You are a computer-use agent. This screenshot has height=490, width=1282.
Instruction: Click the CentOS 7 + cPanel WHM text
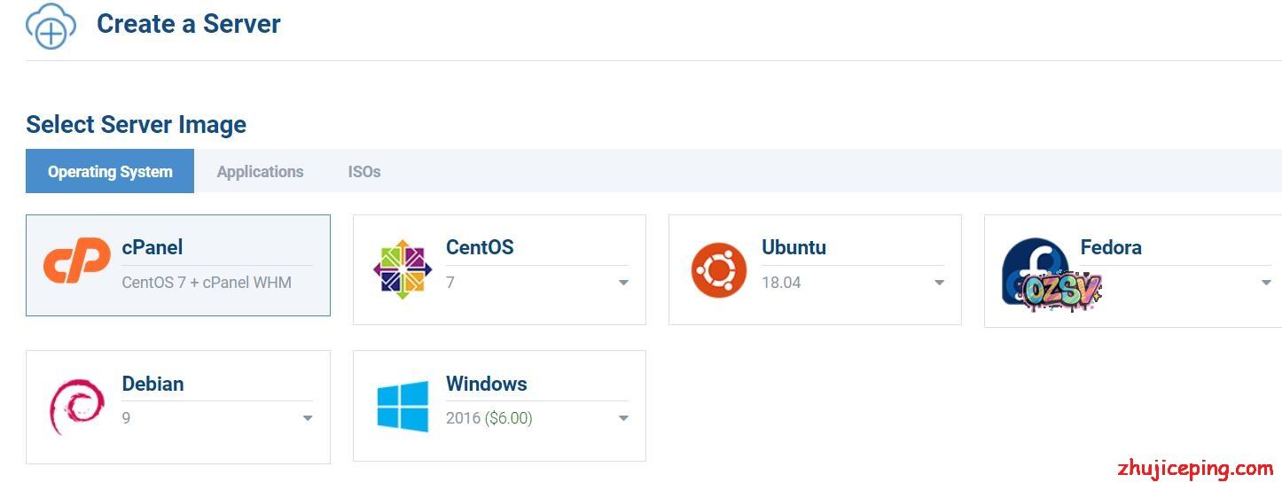point(207,283)
